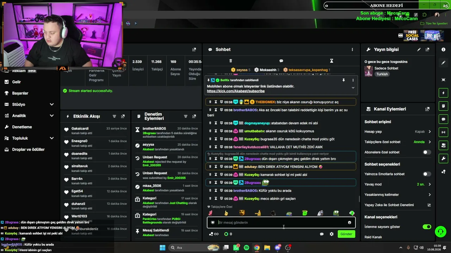Open the green headset support button
Image resolution: width=451 pixels, height=253 pixels.
click(x=440, y=232)
